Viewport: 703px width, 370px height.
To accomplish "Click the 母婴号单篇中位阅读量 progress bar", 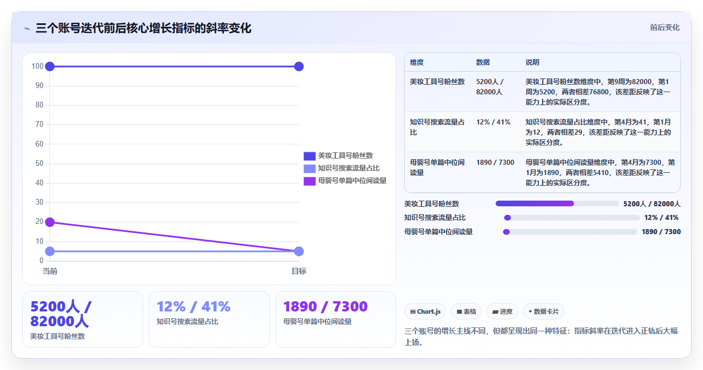I will point(570,232).
